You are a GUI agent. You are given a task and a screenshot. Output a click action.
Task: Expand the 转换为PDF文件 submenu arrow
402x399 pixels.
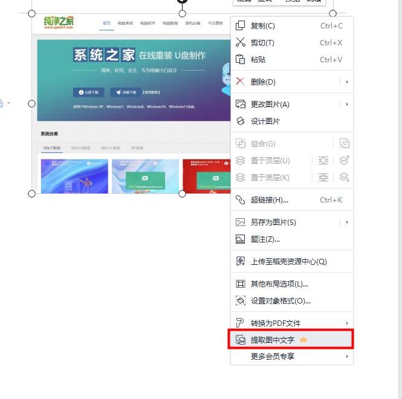click(x=347, y=323)
